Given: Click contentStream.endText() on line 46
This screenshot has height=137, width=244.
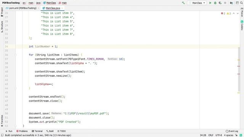Looking at the screenshot, I should [x=47, y=97].
